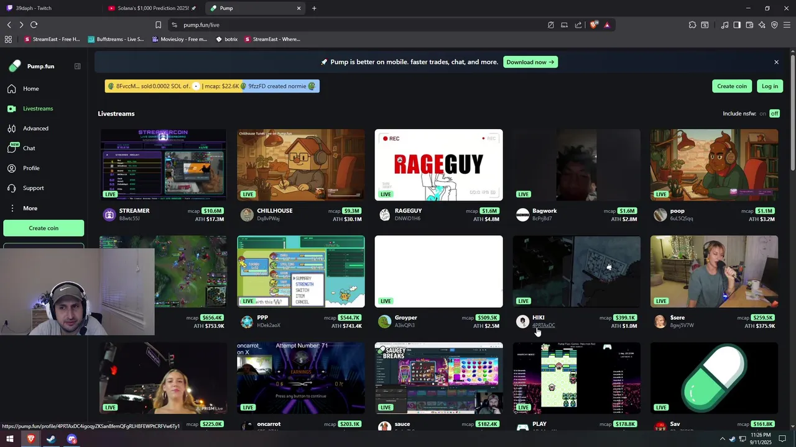Go back in browser history
This screenshot has height=447, width=796.
pos(9,25)
